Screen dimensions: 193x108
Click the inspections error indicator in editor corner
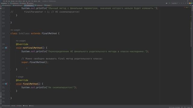tap(185, 7)
